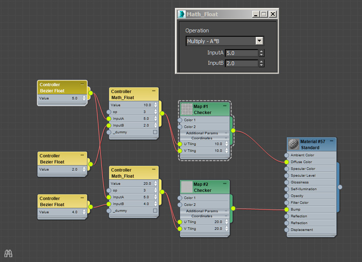Open the Operation dropdown Multiply - A*B
The image size is (362, 262).
[260, 41]
